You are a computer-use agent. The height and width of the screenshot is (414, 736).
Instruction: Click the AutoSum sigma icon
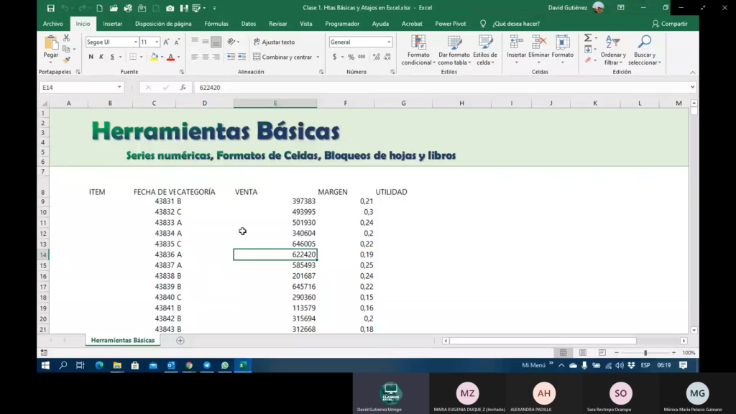point(587,38)
